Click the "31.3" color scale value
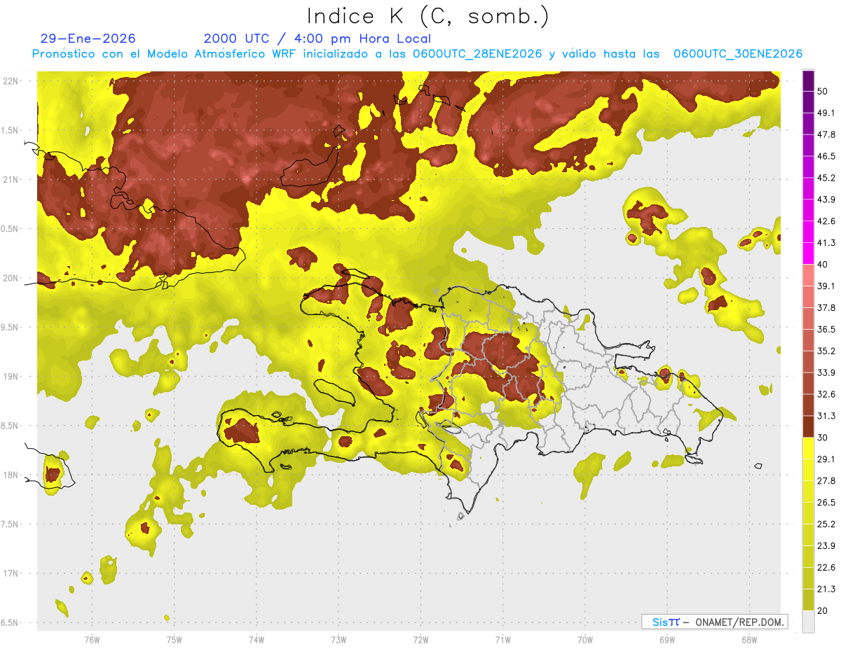 point(826,416)
